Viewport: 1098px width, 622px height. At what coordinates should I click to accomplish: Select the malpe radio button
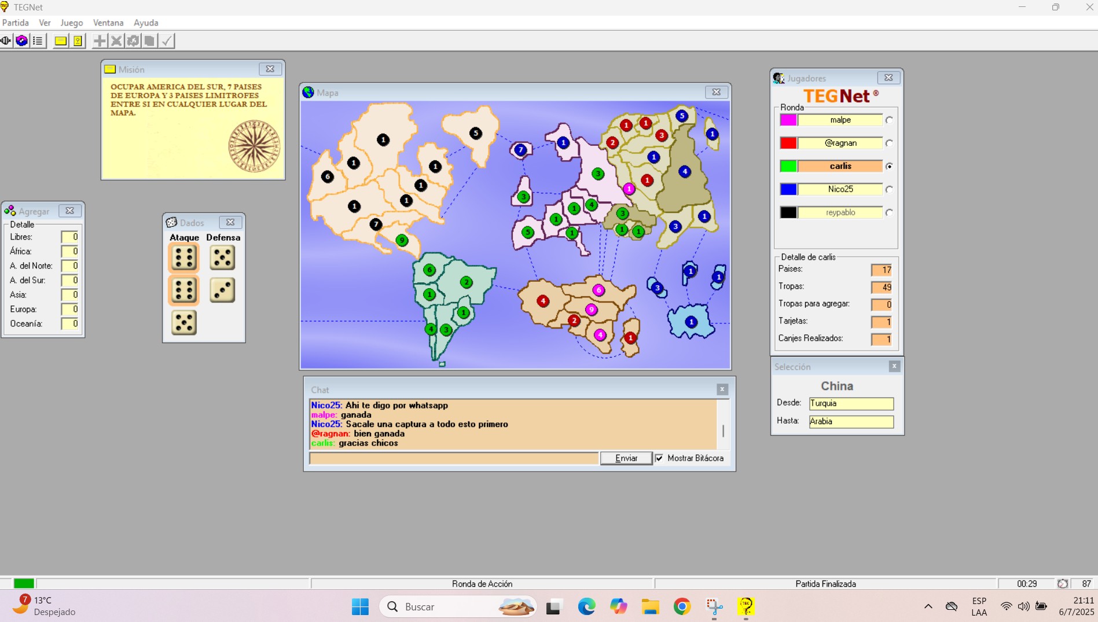point(889,120)
